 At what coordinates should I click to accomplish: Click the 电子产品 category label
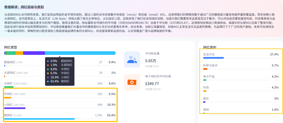coord(209,77)
